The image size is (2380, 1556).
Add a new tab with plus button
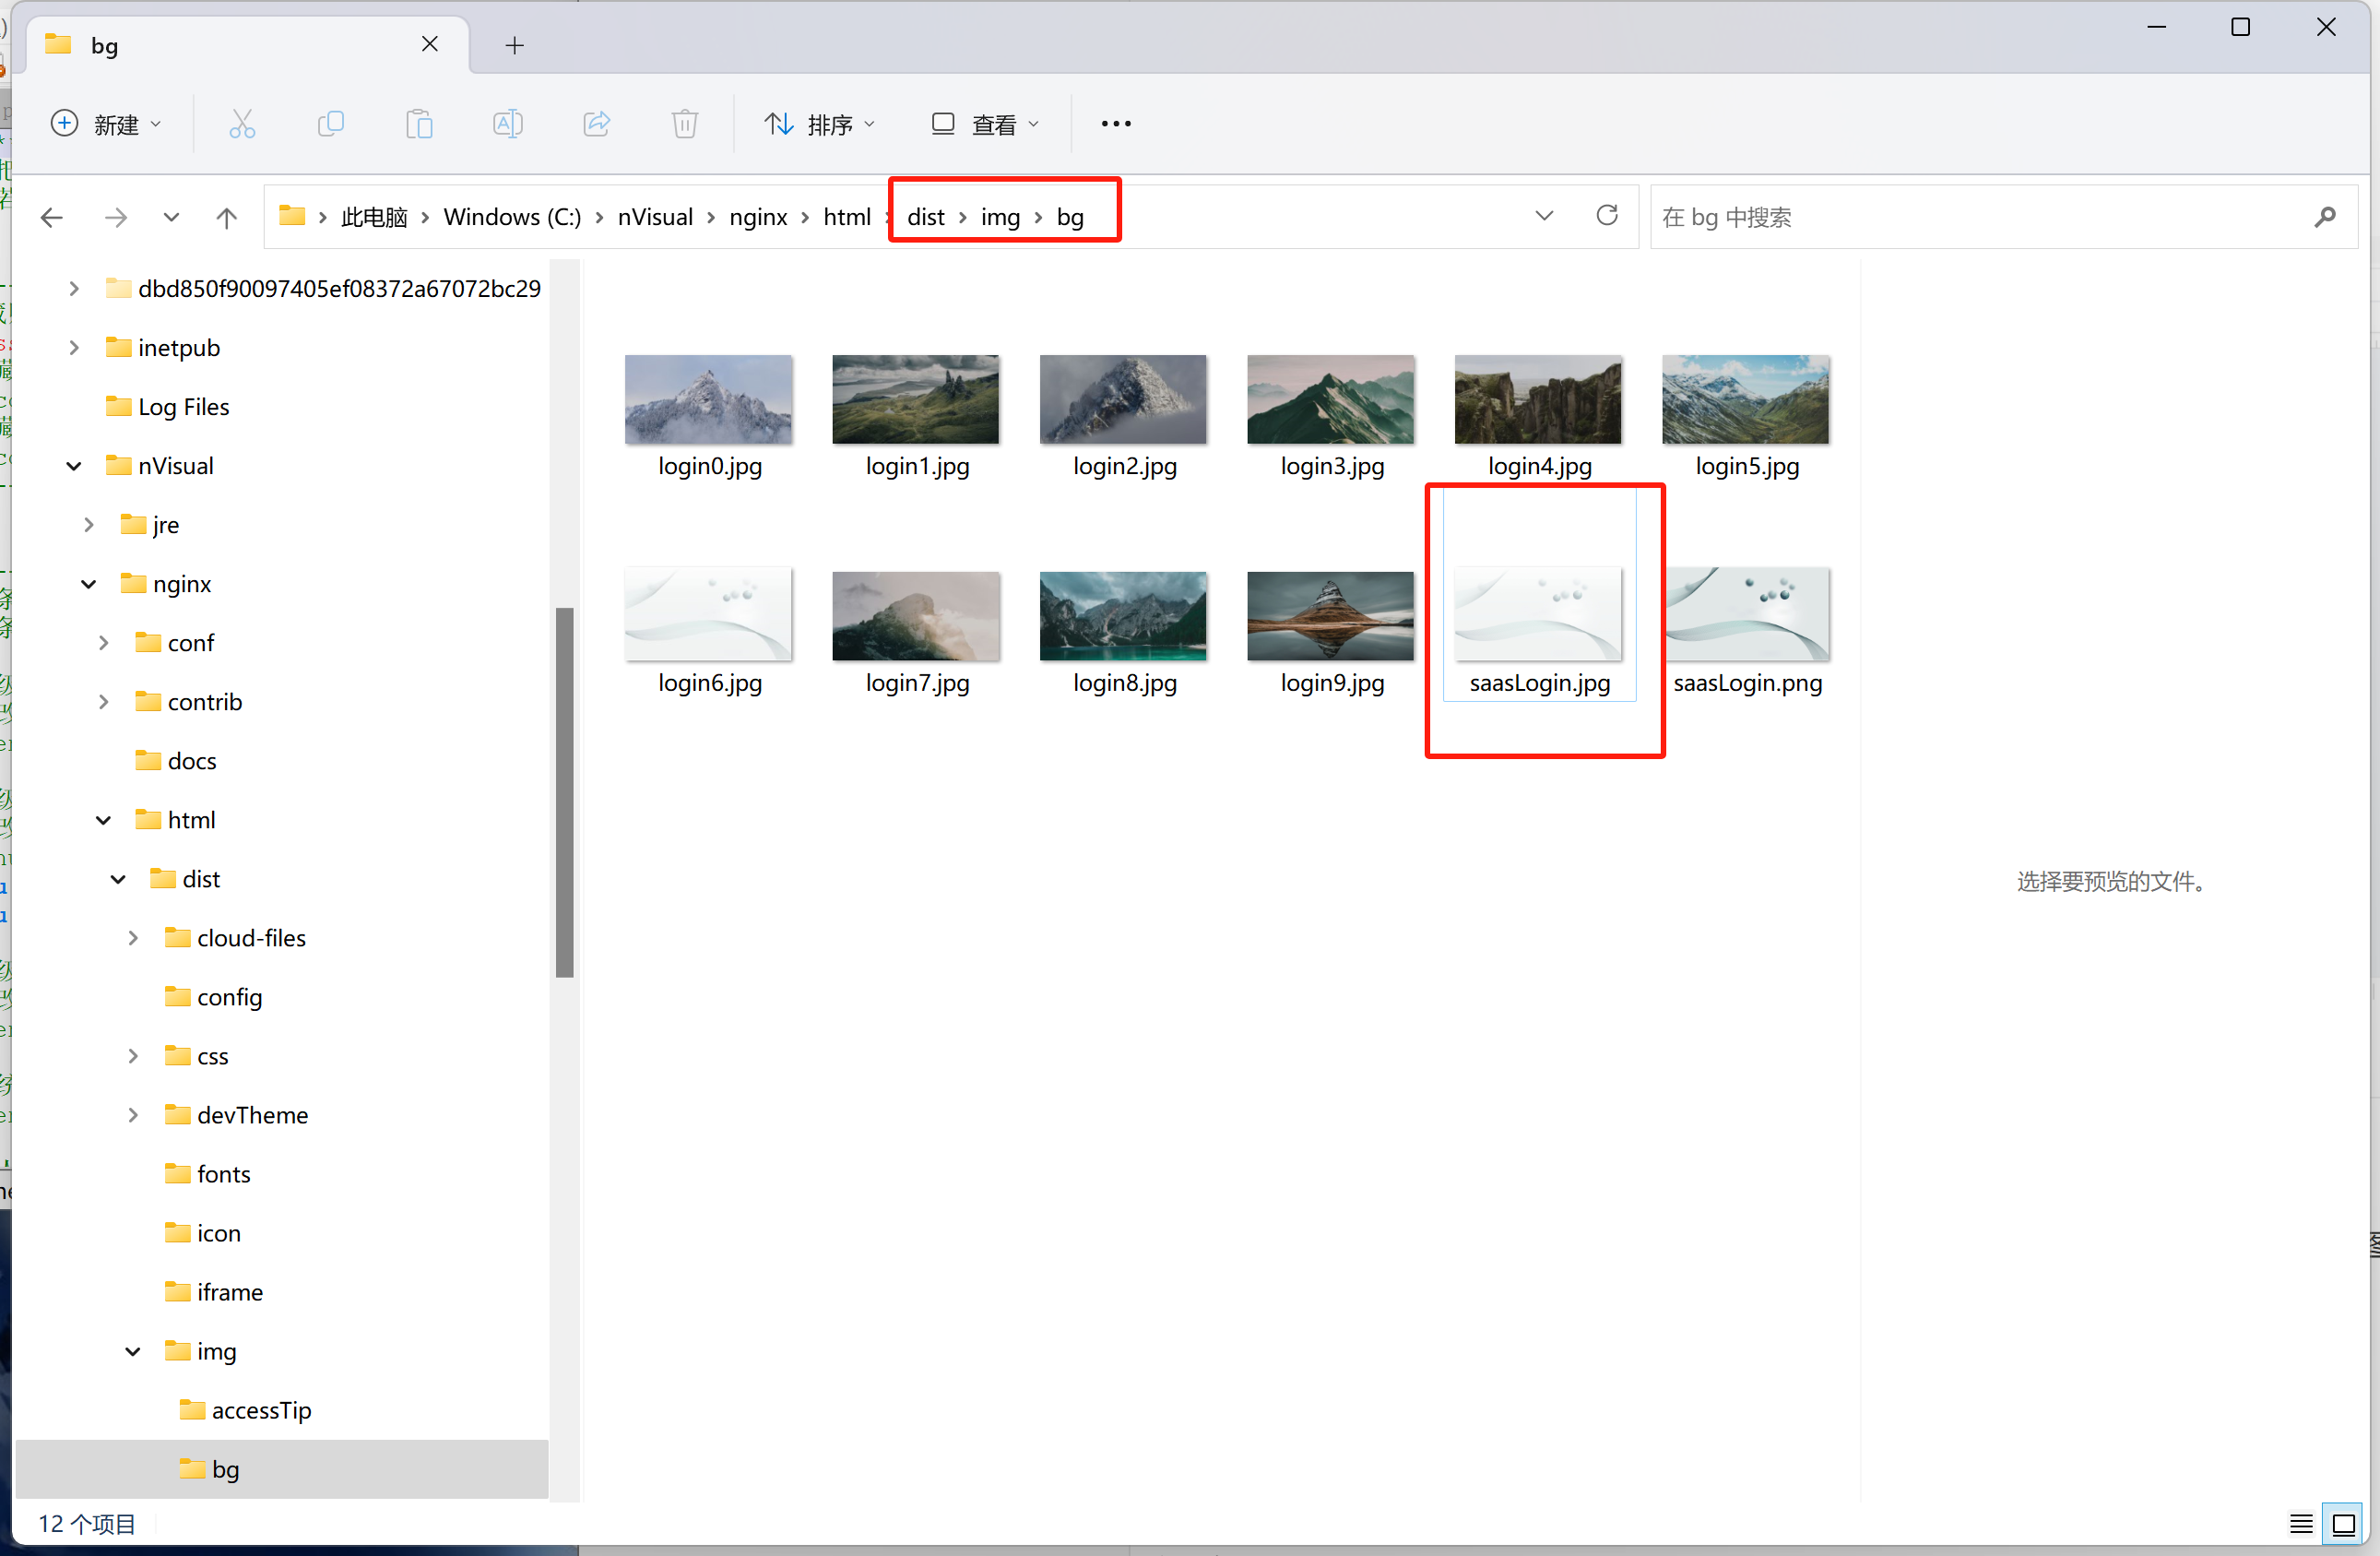[x=514, y=45]
